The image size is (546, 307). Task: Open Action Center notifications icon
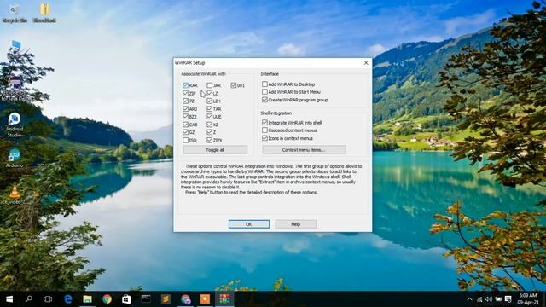click(x=508, y=299)
